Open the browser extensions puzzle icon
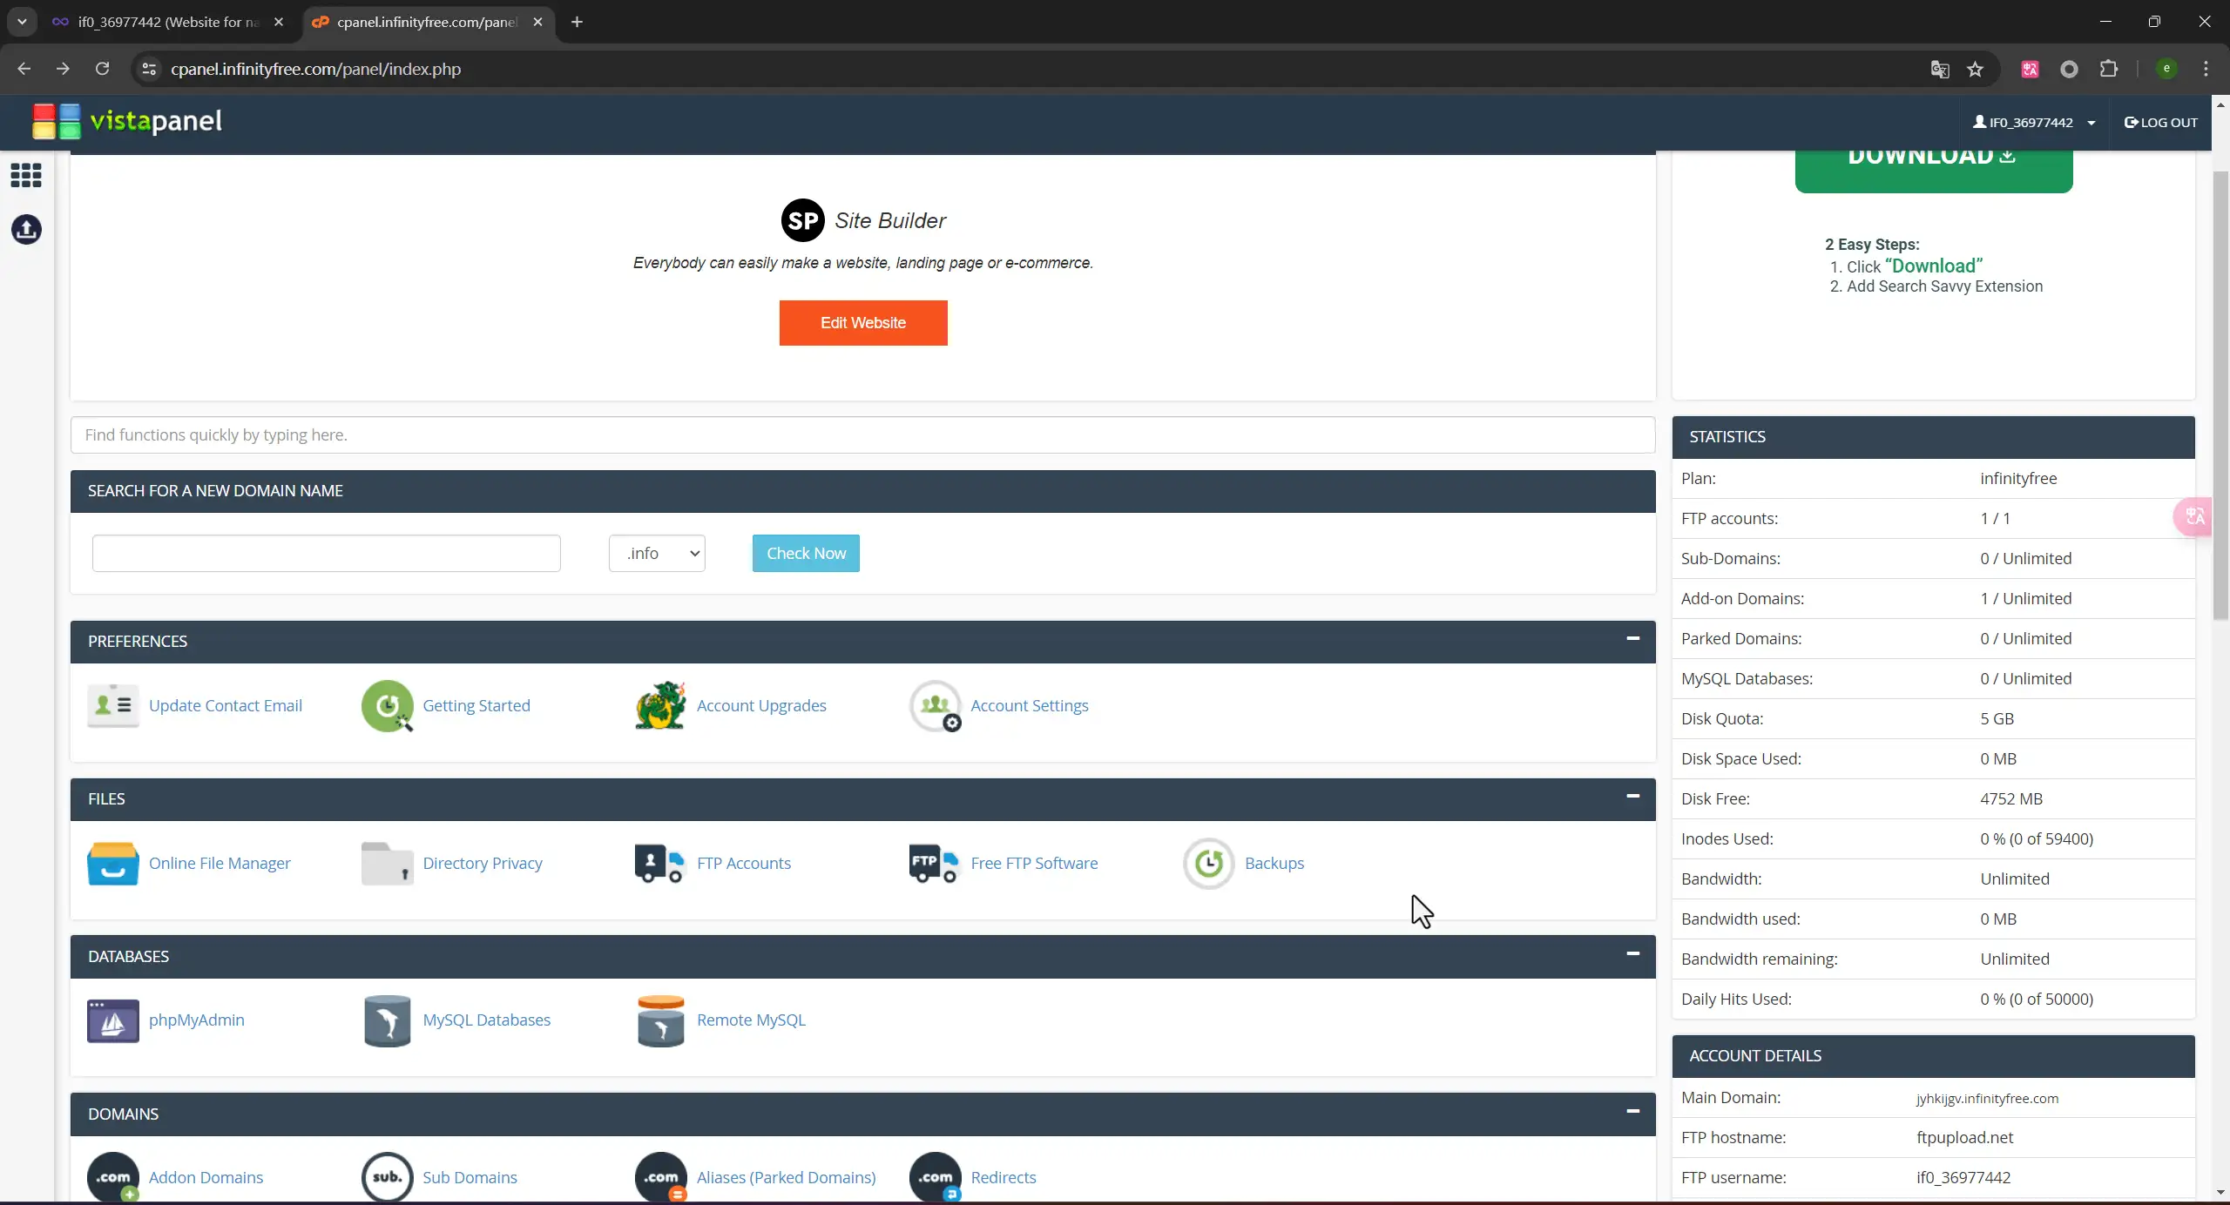The width and height of the screenshot is (2230, 1205). point(2109,69)
